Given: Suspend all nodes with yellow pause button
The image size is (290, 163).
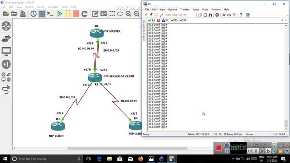Looking at the screenshot, I should coord(68,14).
